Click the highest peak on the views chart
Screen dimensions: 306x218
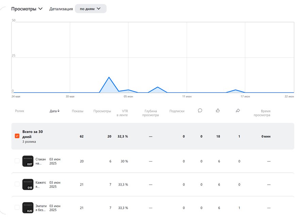point(109,77)
